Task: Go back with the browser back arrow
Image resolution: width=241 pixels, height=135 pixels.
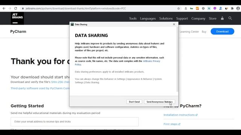Action: click(4, 8)
